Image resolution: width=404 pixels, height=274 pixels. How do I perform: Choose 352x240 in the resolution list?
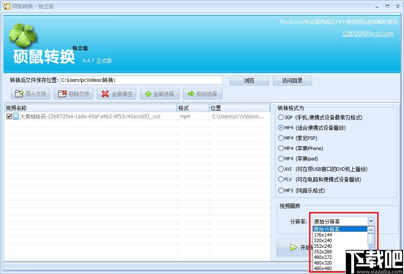[340, 246]
